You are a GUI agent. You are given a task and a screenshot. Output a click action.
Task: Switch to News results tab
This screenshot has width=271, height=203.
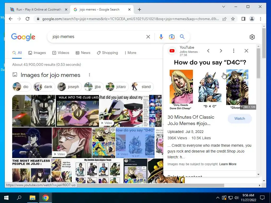click(x=83, y=53)
